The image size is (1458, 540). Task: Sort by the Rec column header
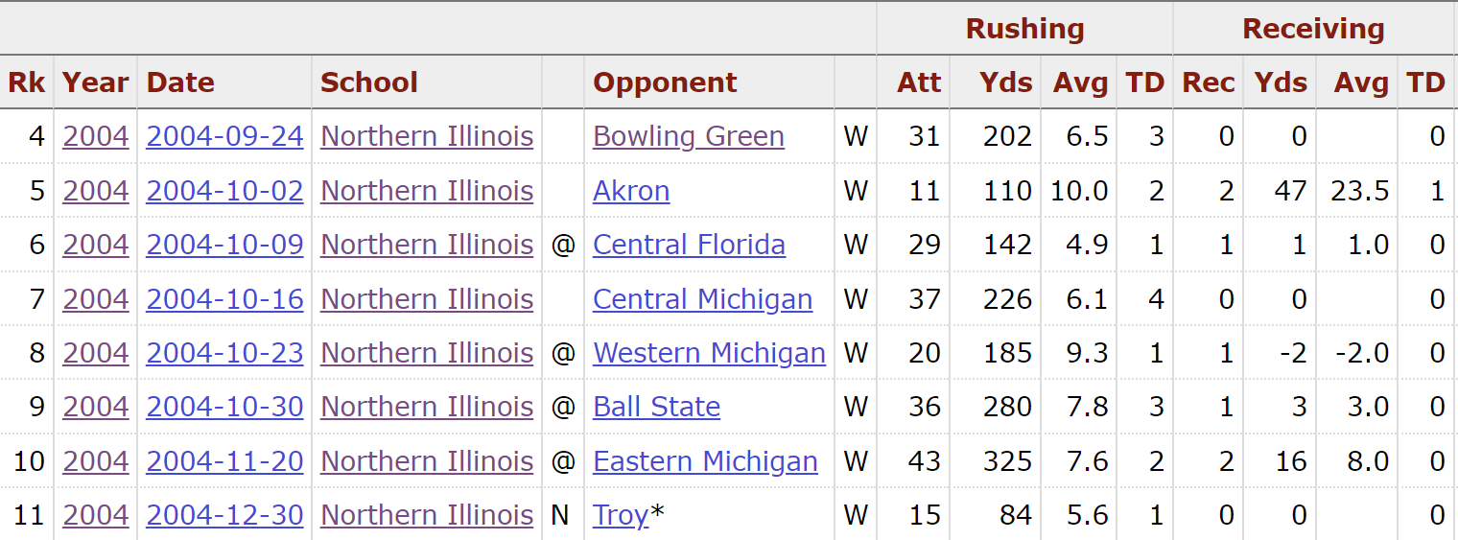pyautogui.click(x=1208, y=82)
